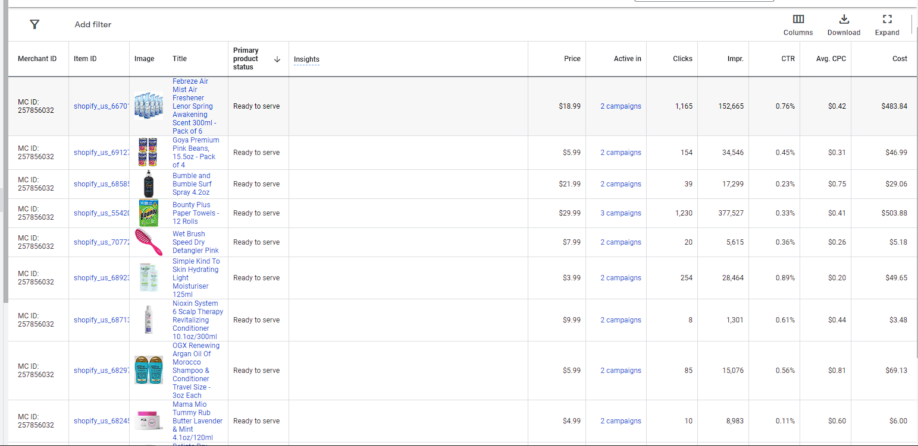Click item ID link shopify_us_6892 for Simple
918x446 pixels.
coord(101,278)
